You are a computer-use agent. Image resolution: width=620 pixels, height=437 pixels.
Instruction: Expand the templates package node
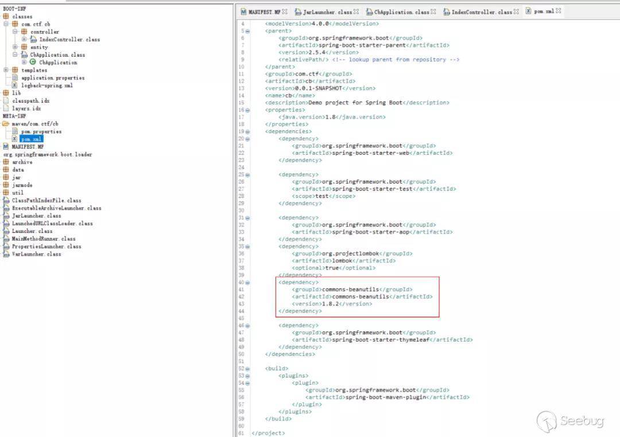(x=6, y=70)
